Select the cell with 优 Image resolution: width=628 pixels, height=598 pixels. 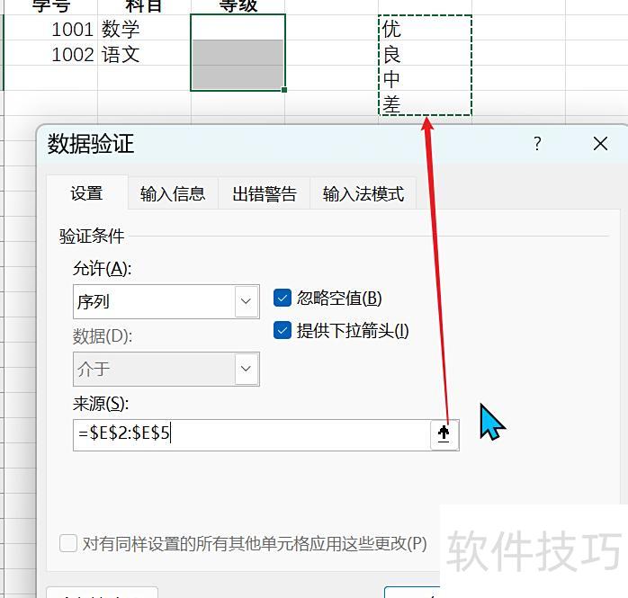pos(425,28)
